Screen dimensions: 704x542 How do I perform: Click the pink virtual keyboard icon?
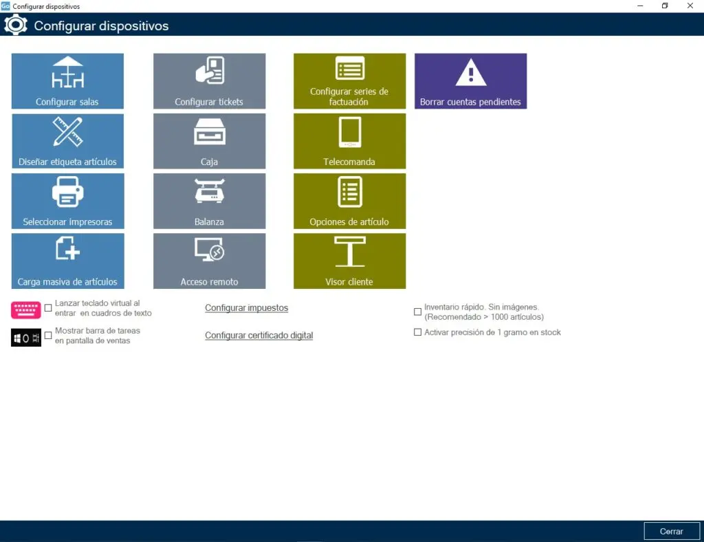point(26,310)
